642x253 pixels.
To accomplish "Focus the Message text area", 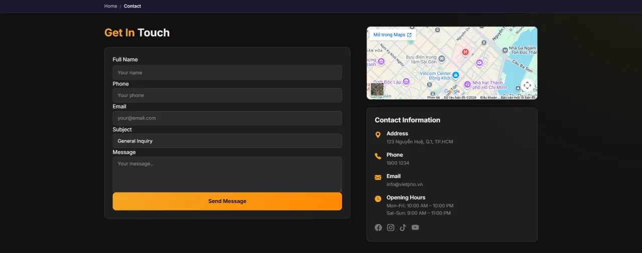I will (x=227, y=174).
